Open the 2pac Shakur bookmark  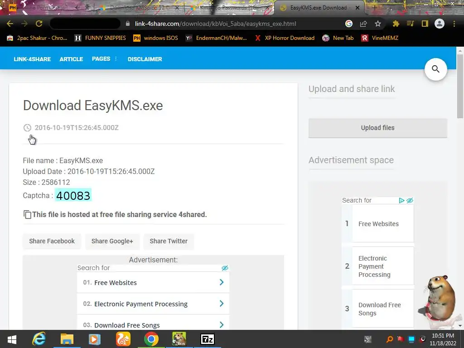(37, 38)
